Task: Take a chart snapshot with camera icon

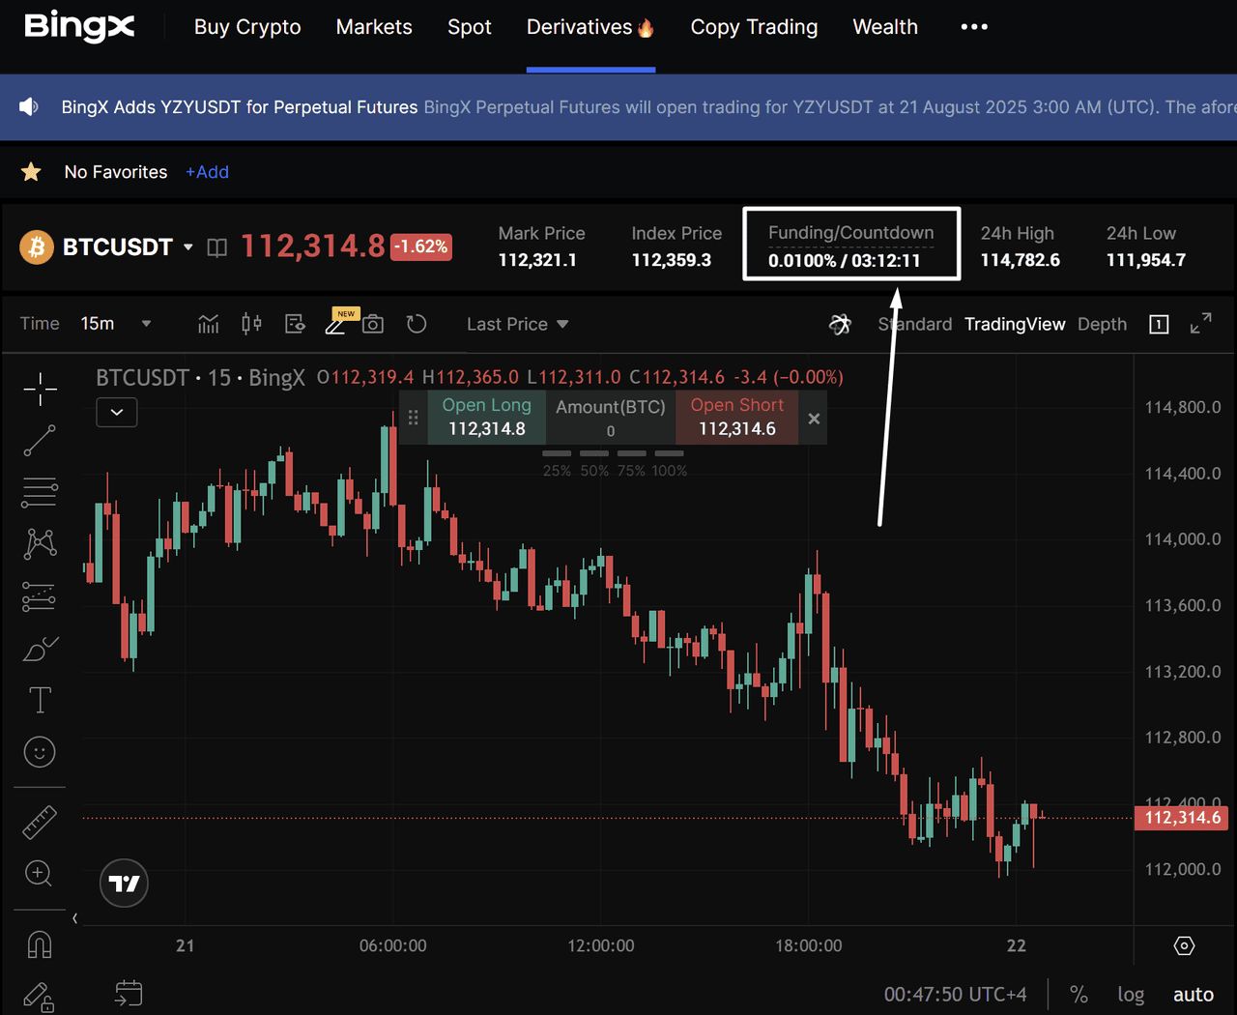Action: [373, 324]
